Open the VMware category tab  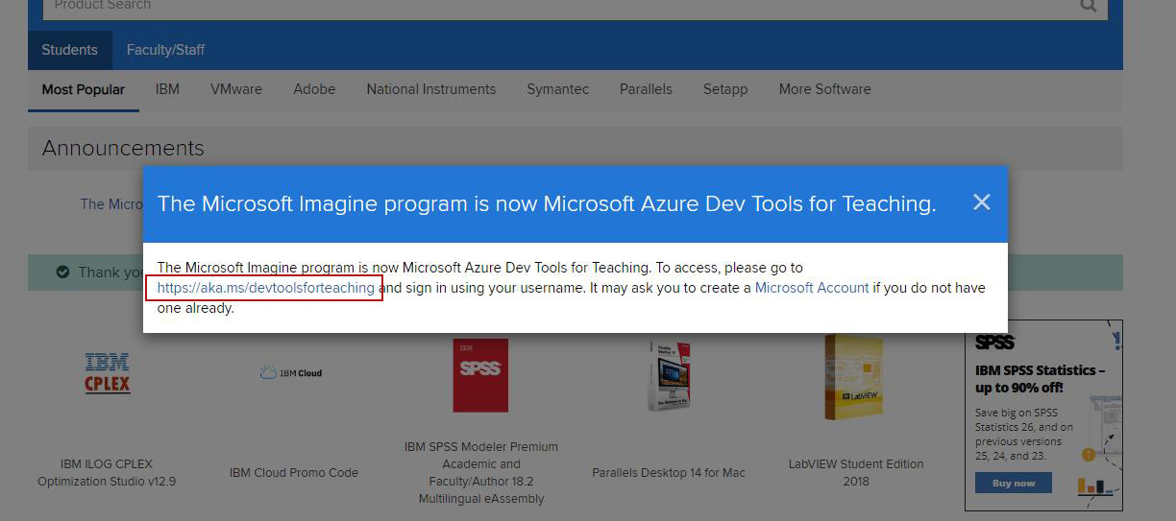[236, 89]
